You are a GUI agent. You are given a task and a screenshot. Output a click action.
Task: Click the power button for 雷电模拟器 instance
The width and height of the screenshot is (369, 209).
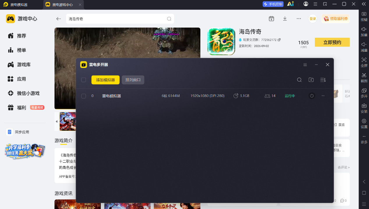tap(312, 96)
